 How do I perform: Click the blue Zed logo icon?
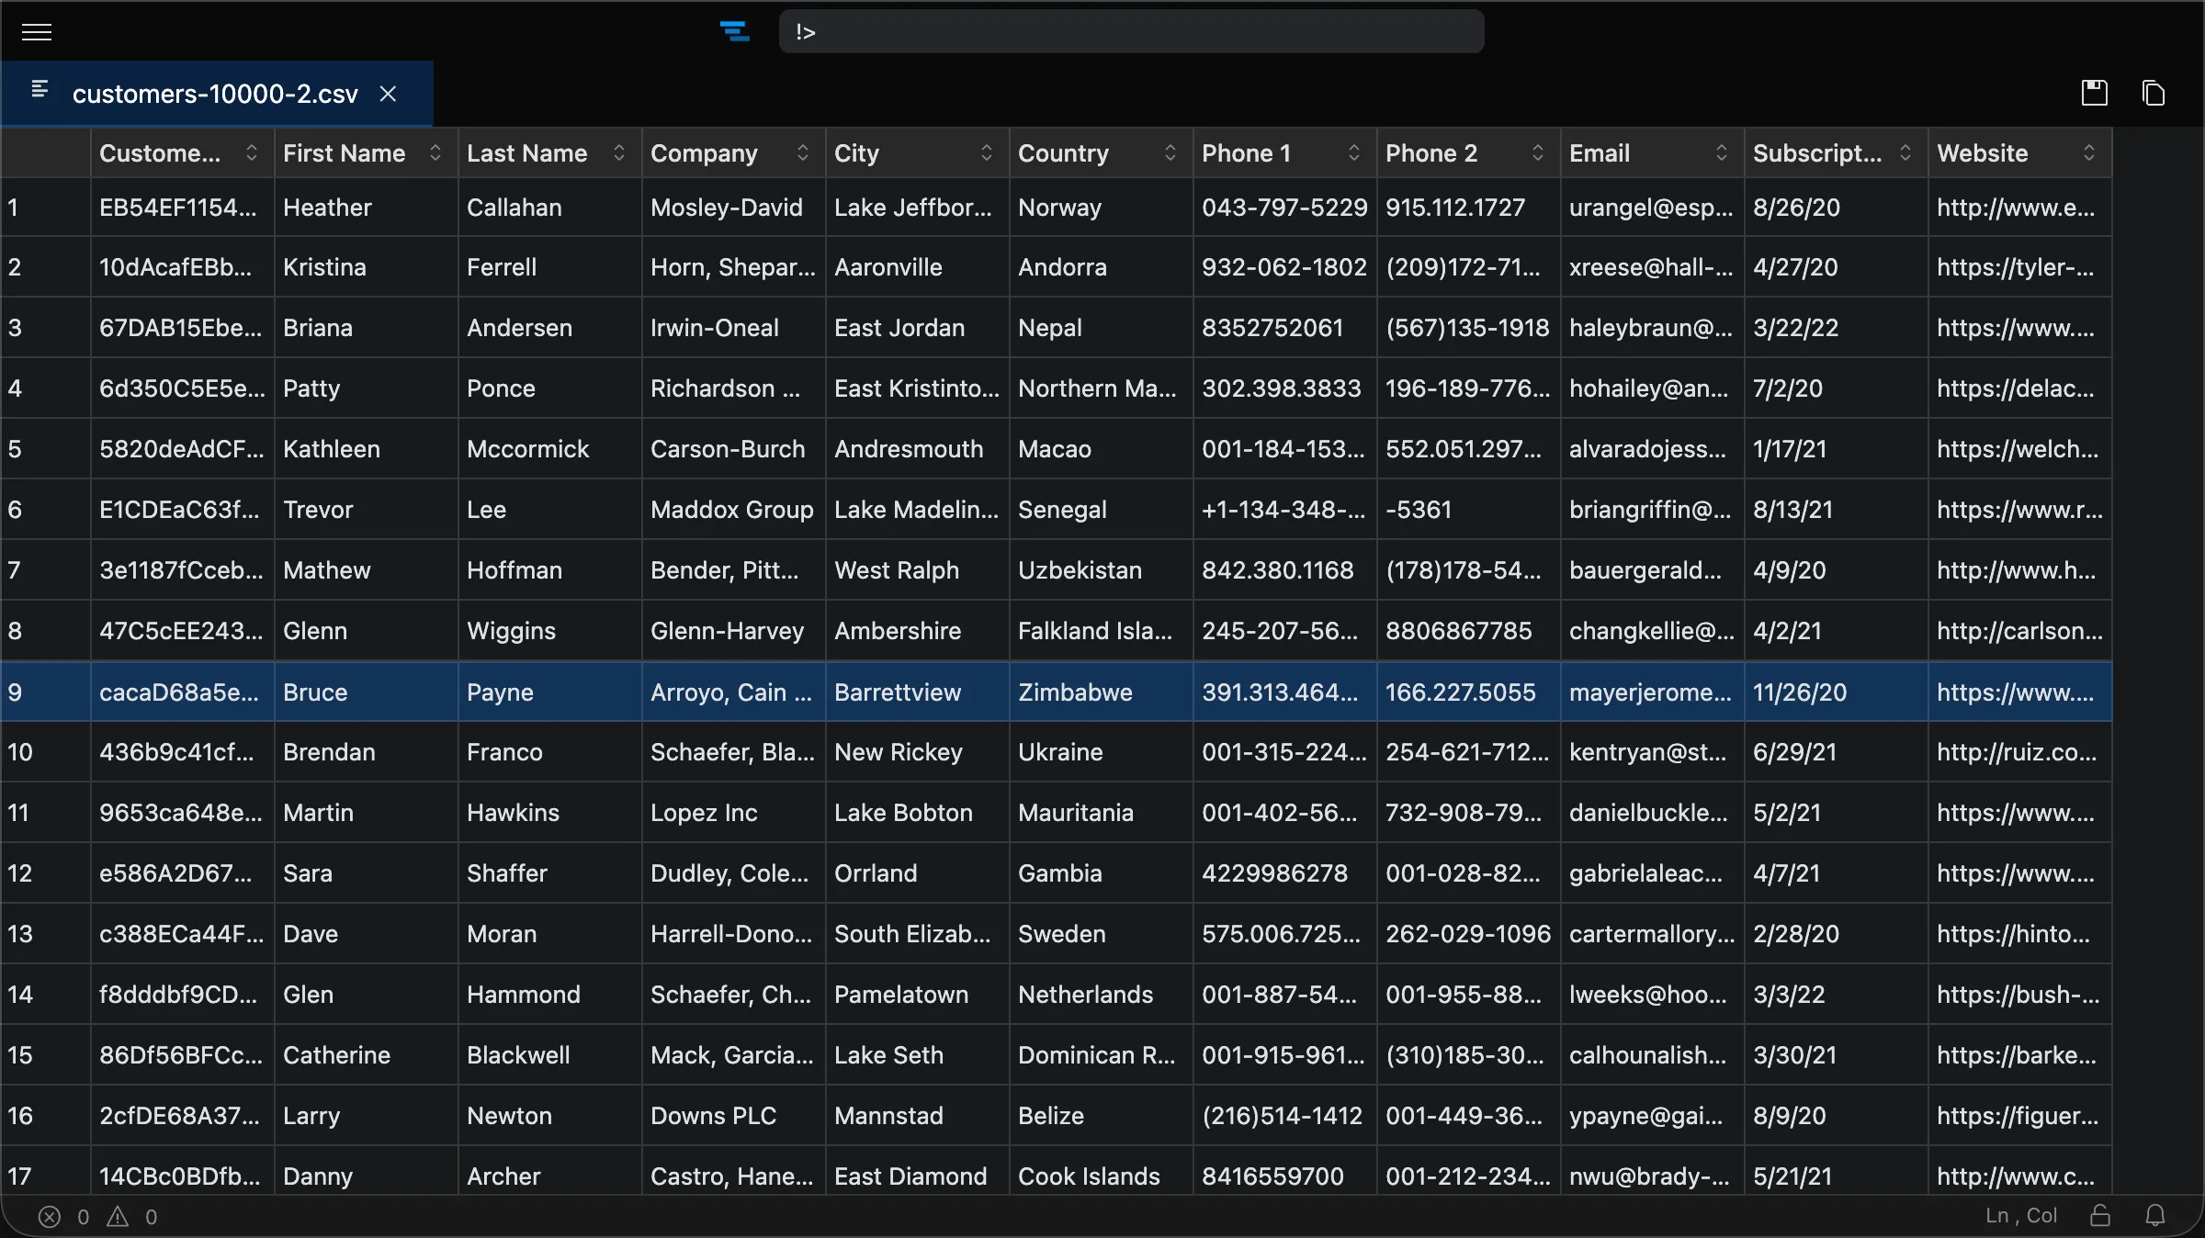[734, 32]
